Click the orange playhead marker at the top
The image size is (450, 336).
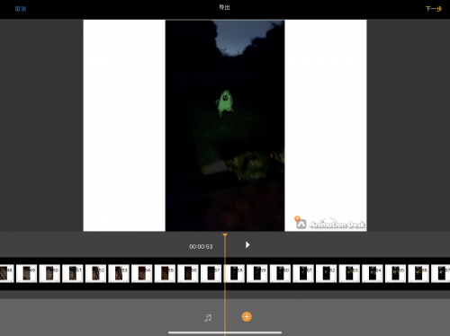coord(225,235)
